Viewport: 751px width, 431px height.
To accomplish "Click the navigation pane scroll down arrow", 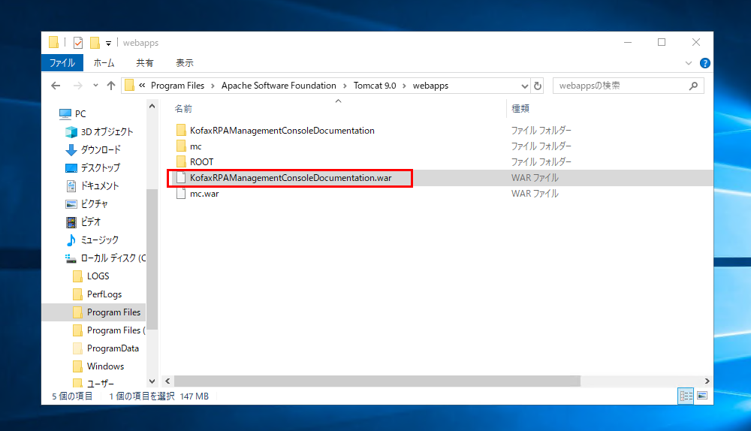I will 152,381.
